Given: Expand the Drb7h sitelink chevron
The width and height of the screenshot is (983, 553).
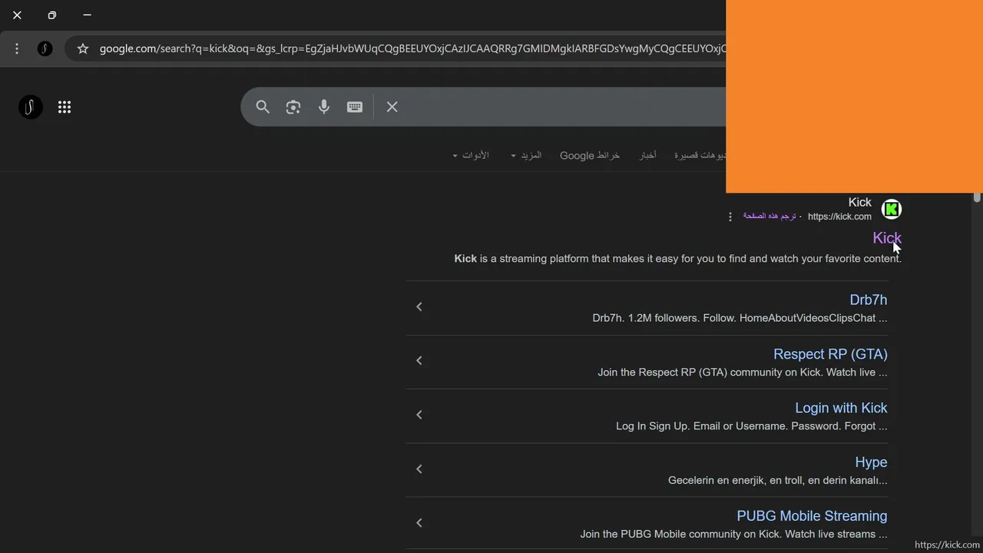Looking at the screenshot, I should pyautogui.click(x=419, y=306).
